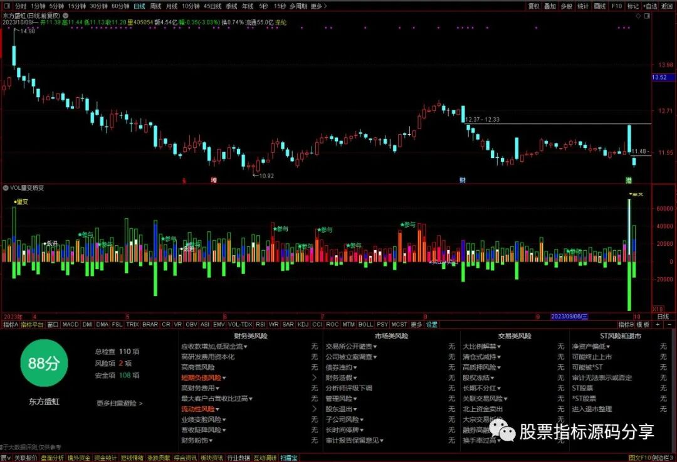Click the side panel toggle icon near diamond

click(x=647, y=16)
